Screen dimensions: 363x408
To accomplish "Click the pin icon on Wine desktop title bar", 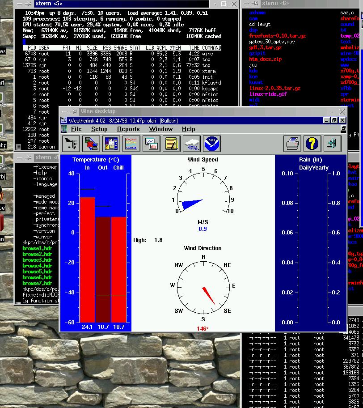I will click(74, 112).
